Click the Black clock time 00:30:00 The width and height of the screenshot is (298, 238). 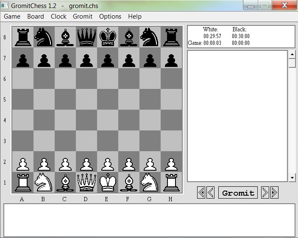click(x=241, y=36)
